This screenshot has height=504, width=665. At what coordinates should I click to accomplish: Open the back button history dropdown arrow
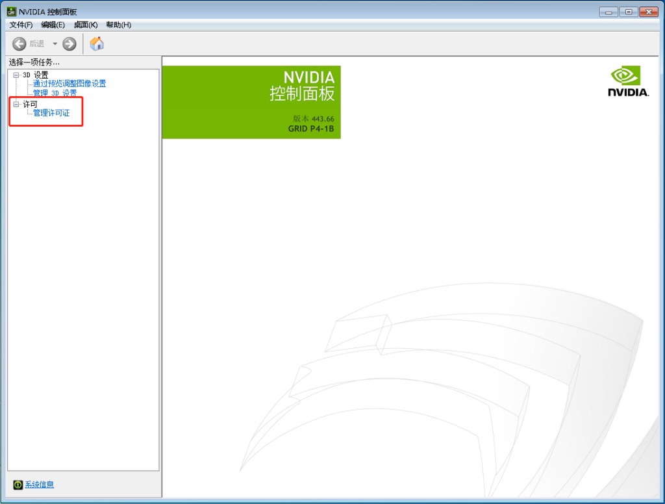pyautogui.click(x=55, y=44)
